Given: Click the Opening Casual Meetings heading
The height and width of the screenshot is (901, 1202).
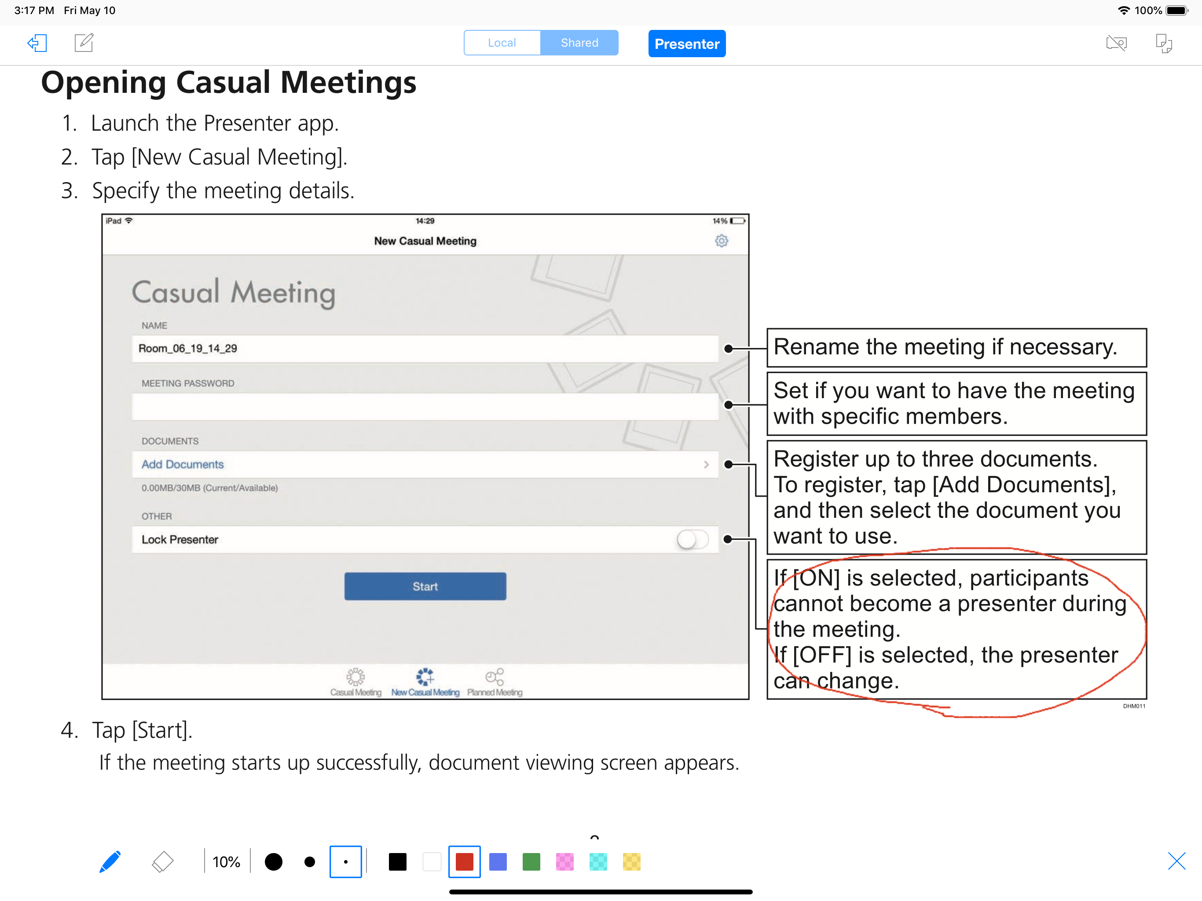Looking at the screenshot, I should pyautogui.click(x=229, y=83).
